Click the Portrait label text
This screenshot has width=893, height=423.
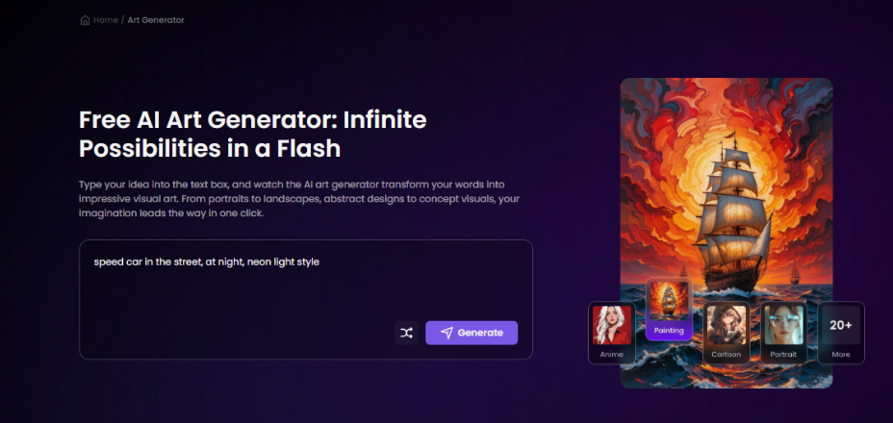(783, 354)
